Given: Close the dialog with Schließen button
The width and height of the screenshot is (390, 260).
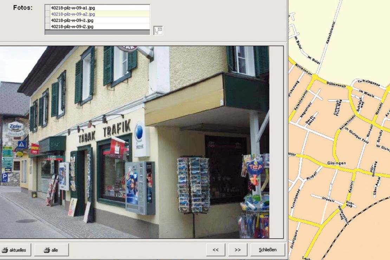Looking at the screenshot, I should pyautogui.click(x=268, y=250).
